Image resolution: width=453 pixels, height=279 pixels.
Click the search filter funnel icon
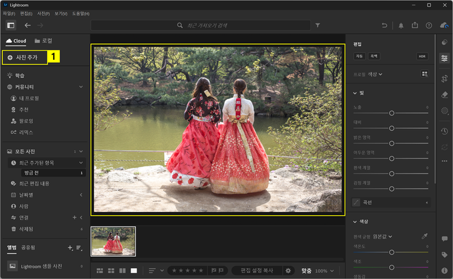coord(318,25)
